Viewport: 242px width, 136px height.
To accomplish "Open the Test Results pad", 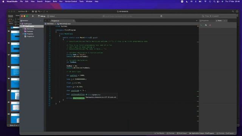I will click(x=160, y=133).
